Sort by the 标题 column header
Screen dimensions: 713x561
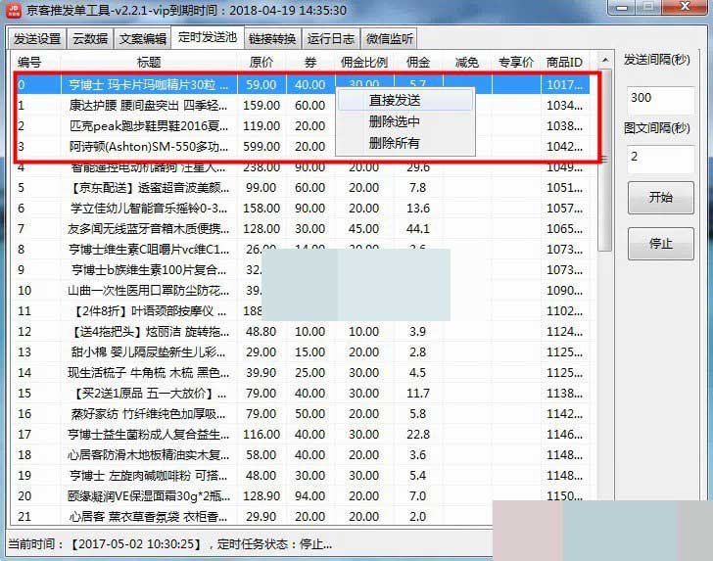[149, 62]
